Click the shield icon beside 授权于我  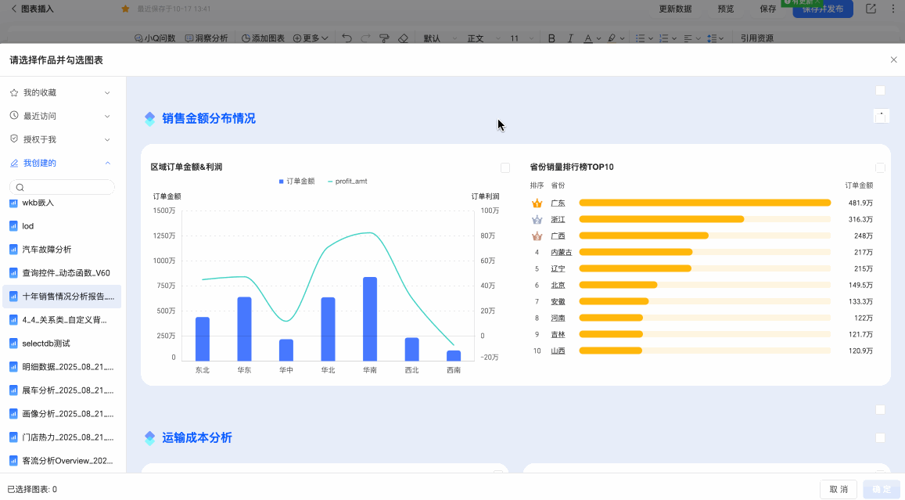coord(14,139)
